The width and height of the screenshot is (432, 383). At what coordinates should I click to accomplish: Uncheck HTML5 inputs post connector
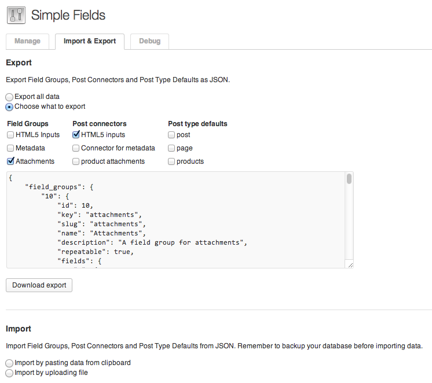(x=76, y=134)
